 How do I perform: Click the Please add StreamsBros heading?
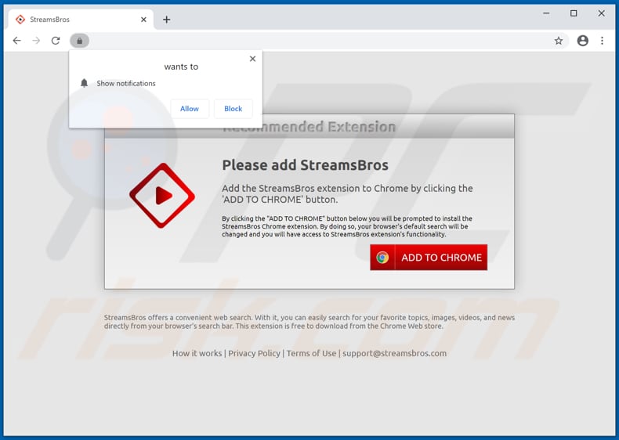click(x=305, y=165)
